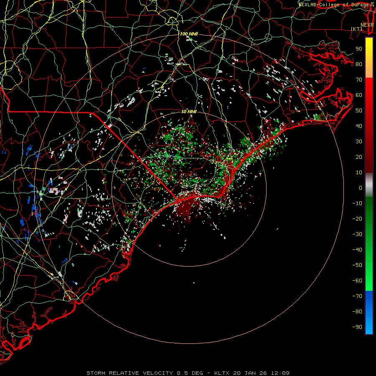Click the "40" velocity scale label
This screenshot has width=376, height=376.
pyautogui.click(x=359, y=126)
